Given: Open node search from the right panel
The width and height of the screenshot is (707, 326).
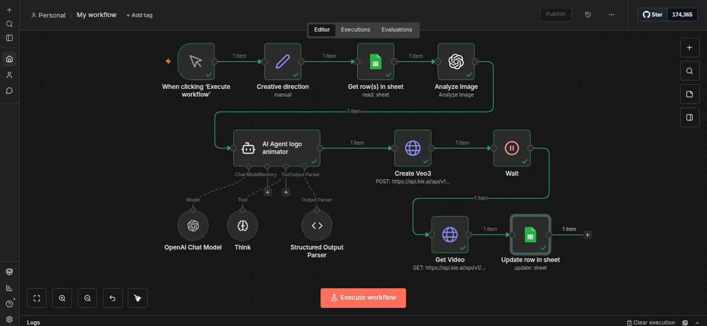Looking at the screenshot, I should (689, 71).
